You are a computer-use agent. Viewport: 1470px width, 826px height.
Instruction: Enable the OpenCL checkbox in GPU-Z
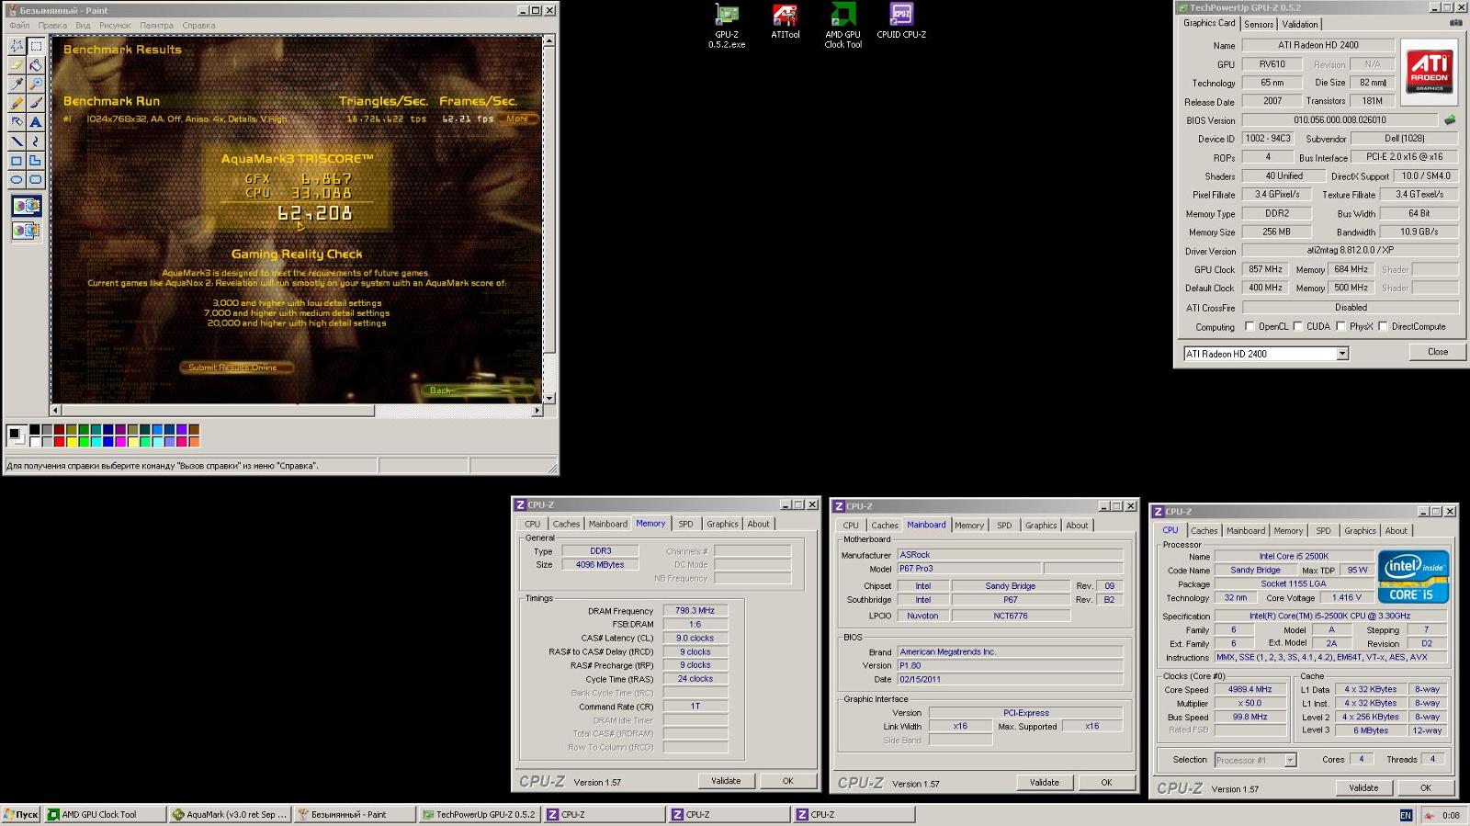[1249, 326]
